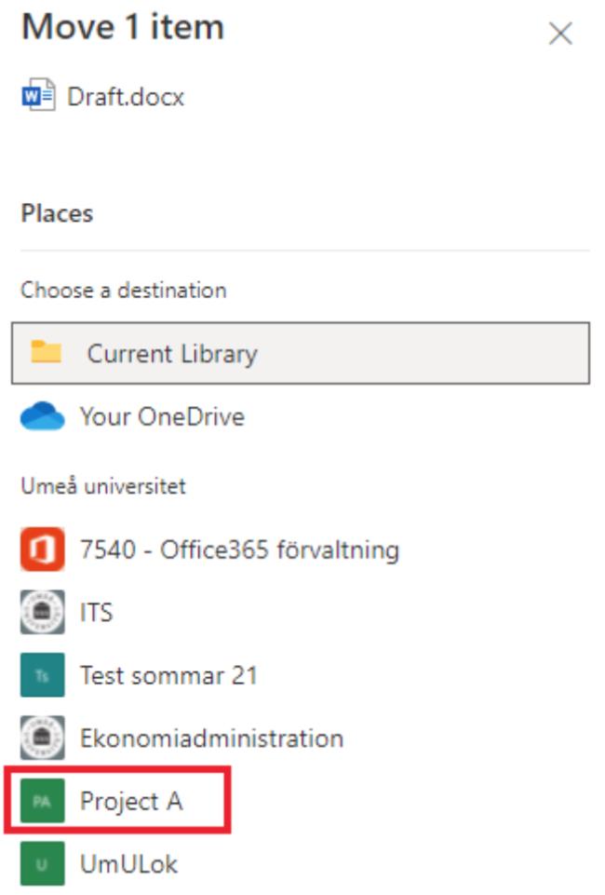Screen dimensions: 605x895
Task: Click the yellow folder icon
Action: [47, 351]
